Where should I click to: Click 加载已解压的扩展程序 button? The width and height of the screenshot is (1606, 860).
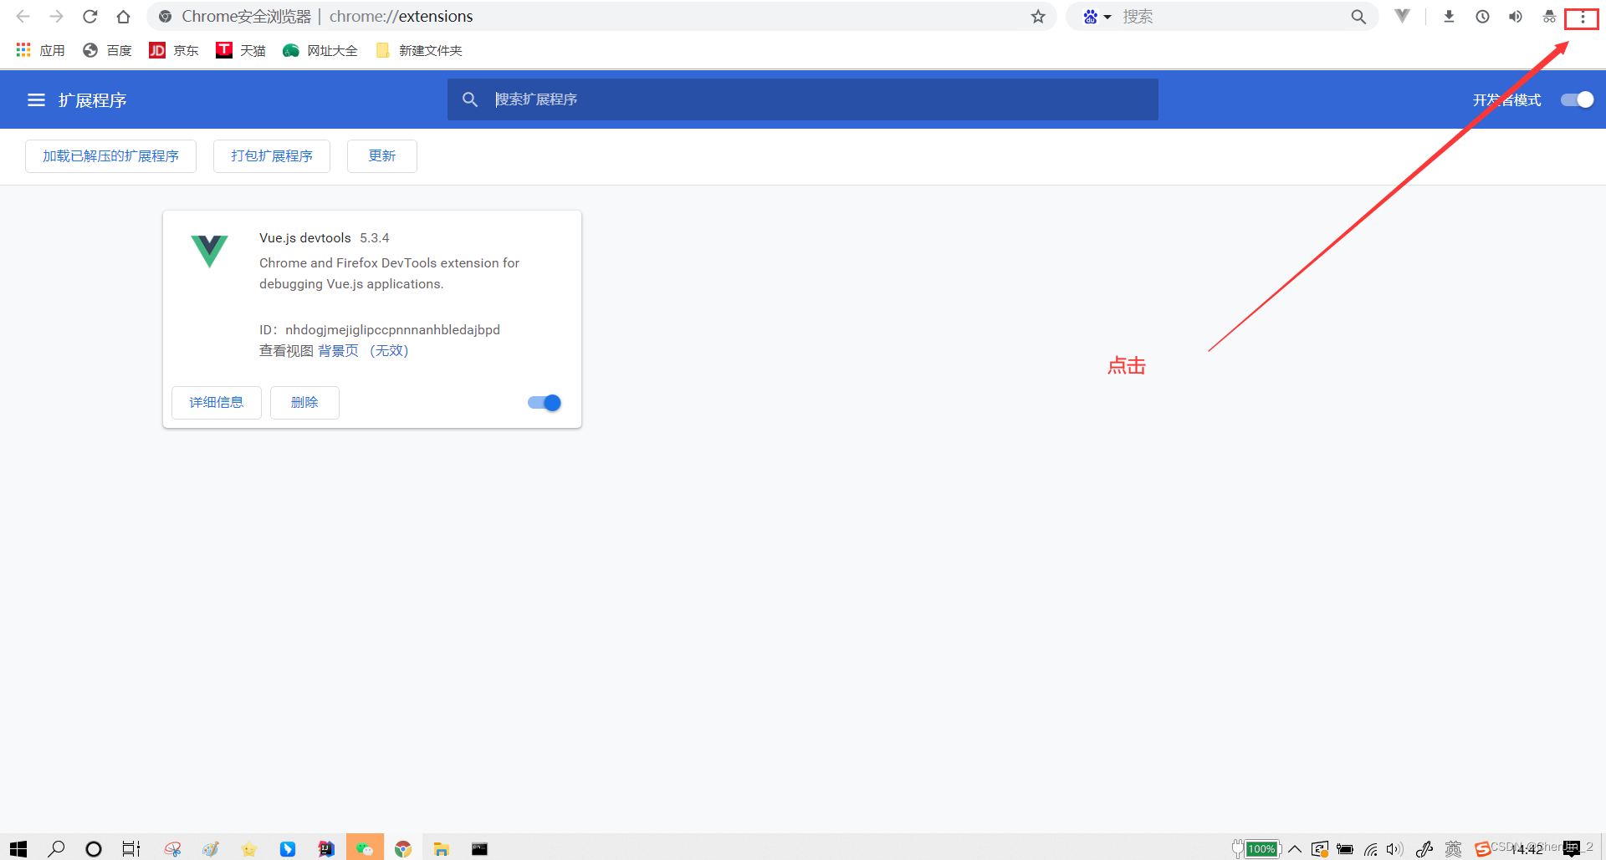pos(110,156)
